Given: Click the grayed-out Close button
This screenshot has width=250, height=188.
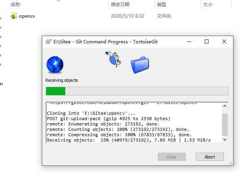Looking at the screenshot, I should [172, 157].
